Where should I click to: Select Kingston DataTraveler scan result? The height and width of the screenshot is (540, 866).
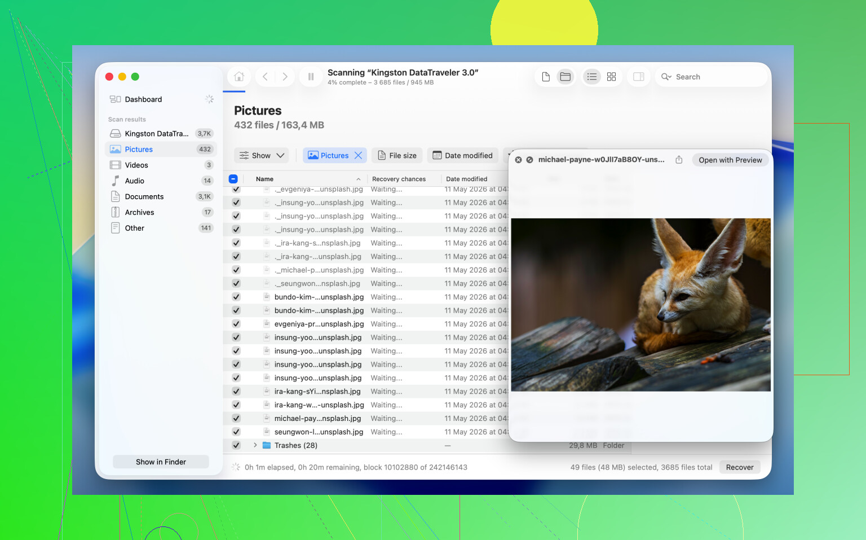[161, 134]
